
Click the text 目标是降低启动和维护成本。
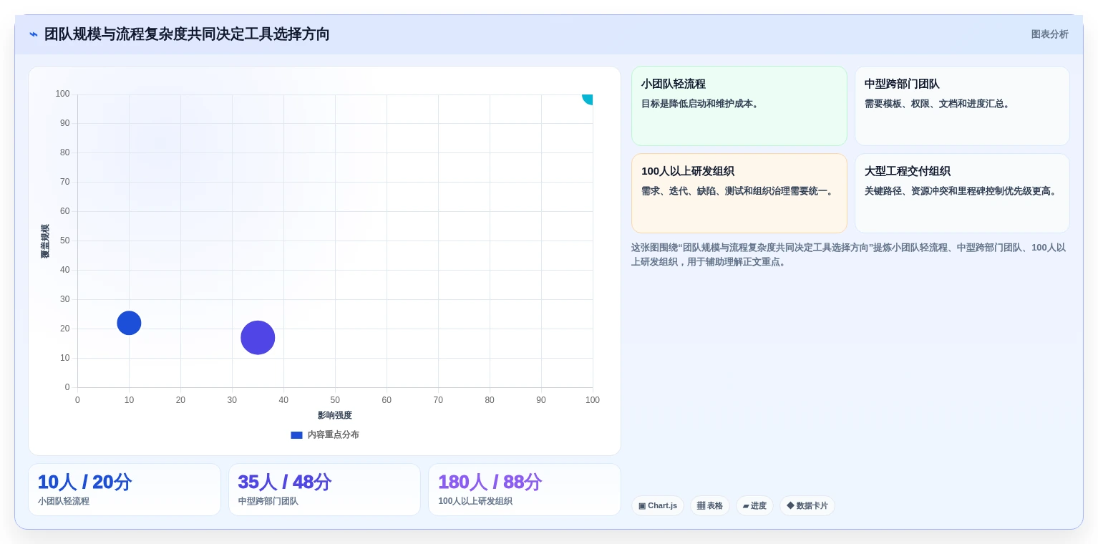[x=701, y=104]
